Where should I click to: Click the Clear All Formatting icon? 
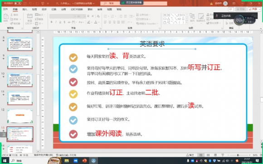[x=98, y=16]
